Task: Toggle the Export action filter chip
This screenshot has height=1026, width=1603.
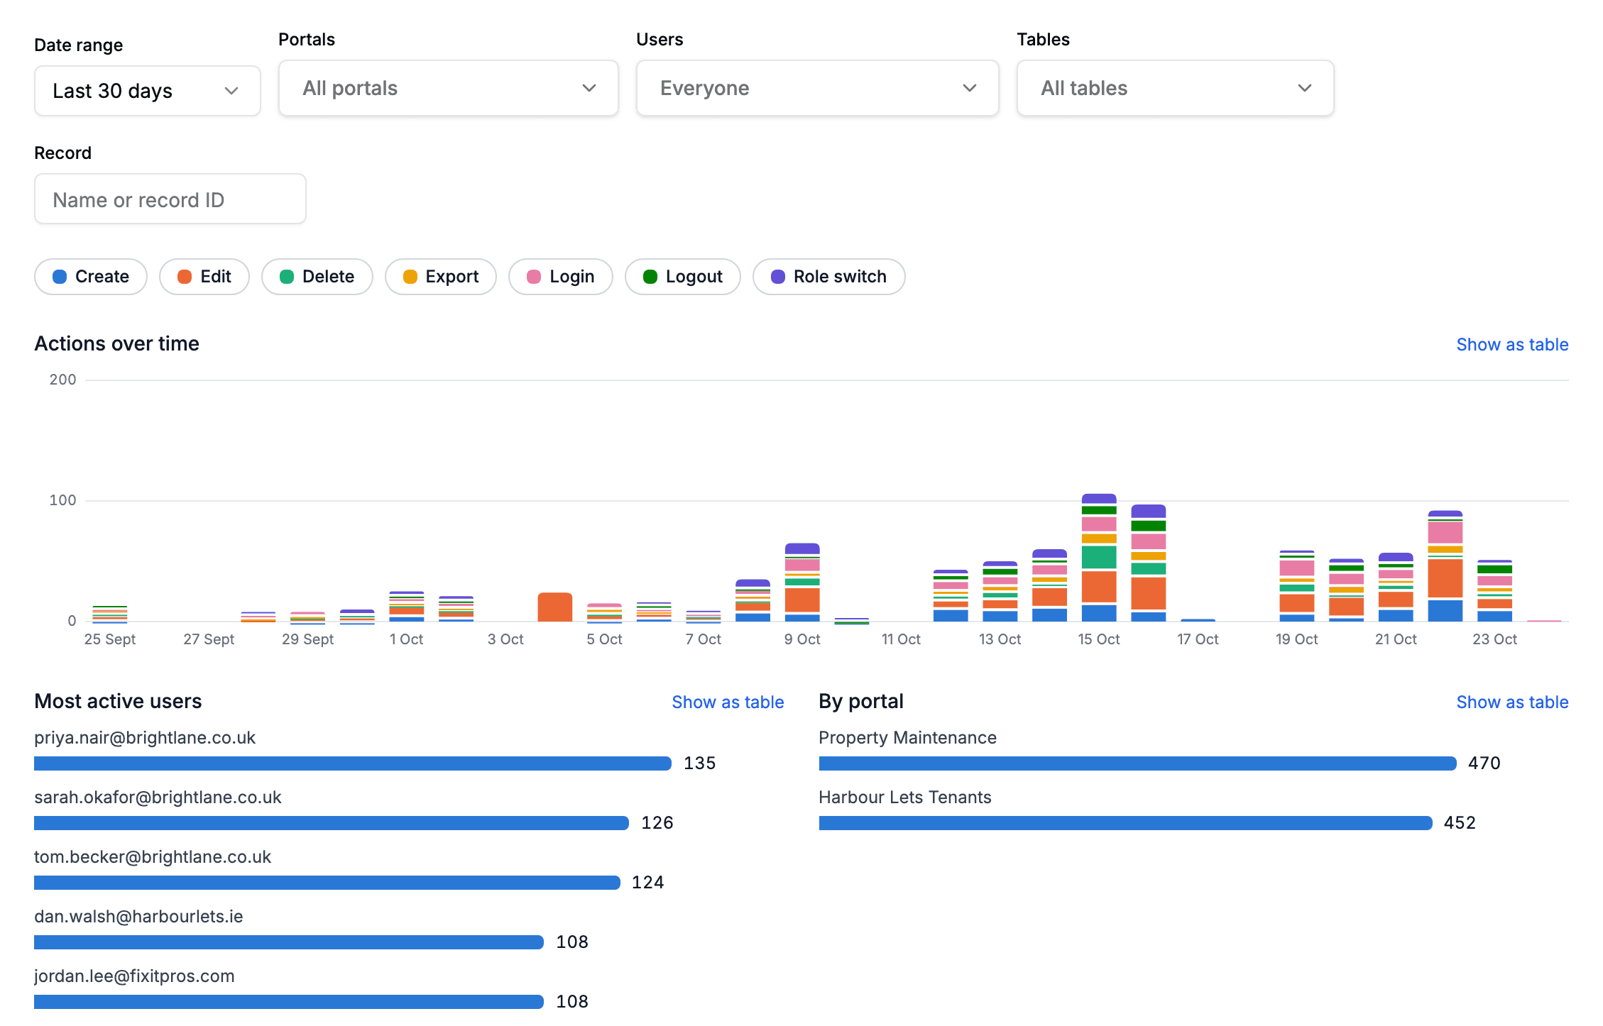Action: 440,277
